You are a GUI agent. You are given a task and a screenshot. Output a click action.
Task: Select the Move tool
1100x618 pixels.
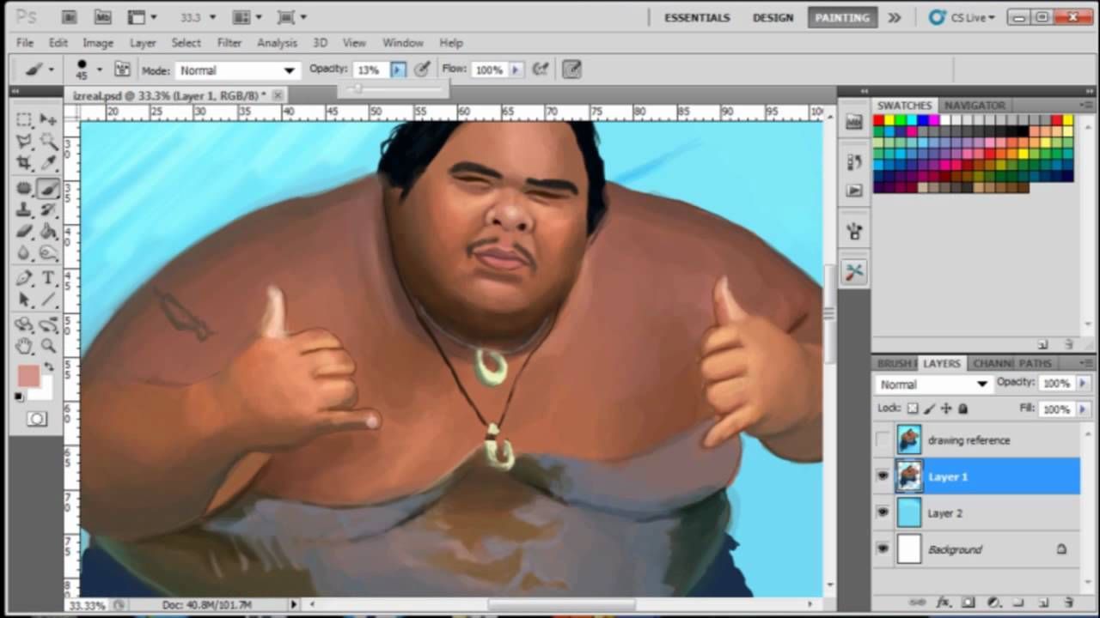click(x=48, y=119)
